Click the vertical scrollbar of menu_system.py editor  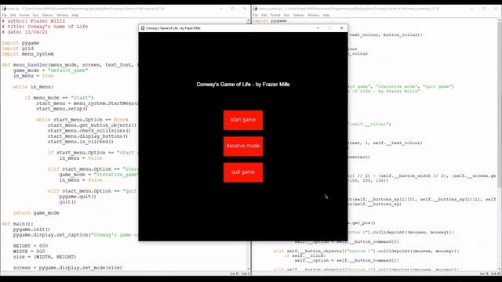tap(500, 144)
